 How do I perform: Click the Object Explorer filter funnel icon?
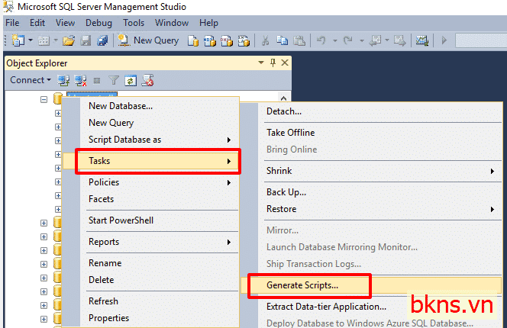coord(114,80)
